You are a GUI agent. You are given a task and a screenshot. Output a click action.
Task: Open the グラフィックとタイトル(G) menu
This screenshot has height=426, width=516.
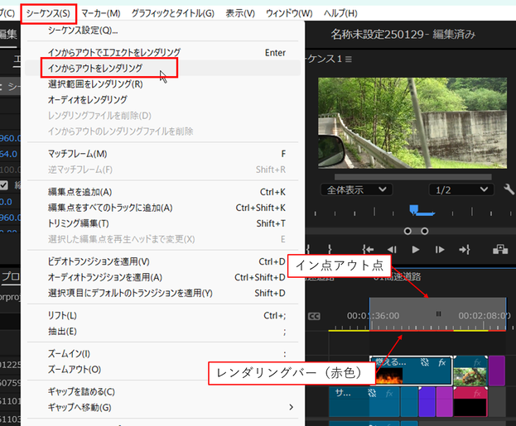pyautogui.click(x=173, y=13)
